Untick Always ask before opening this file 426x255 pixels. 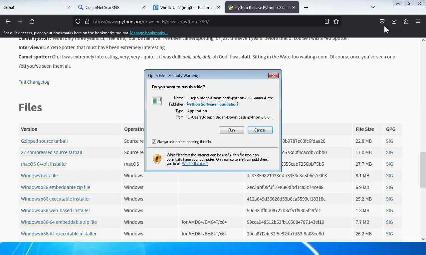point(154,142)
